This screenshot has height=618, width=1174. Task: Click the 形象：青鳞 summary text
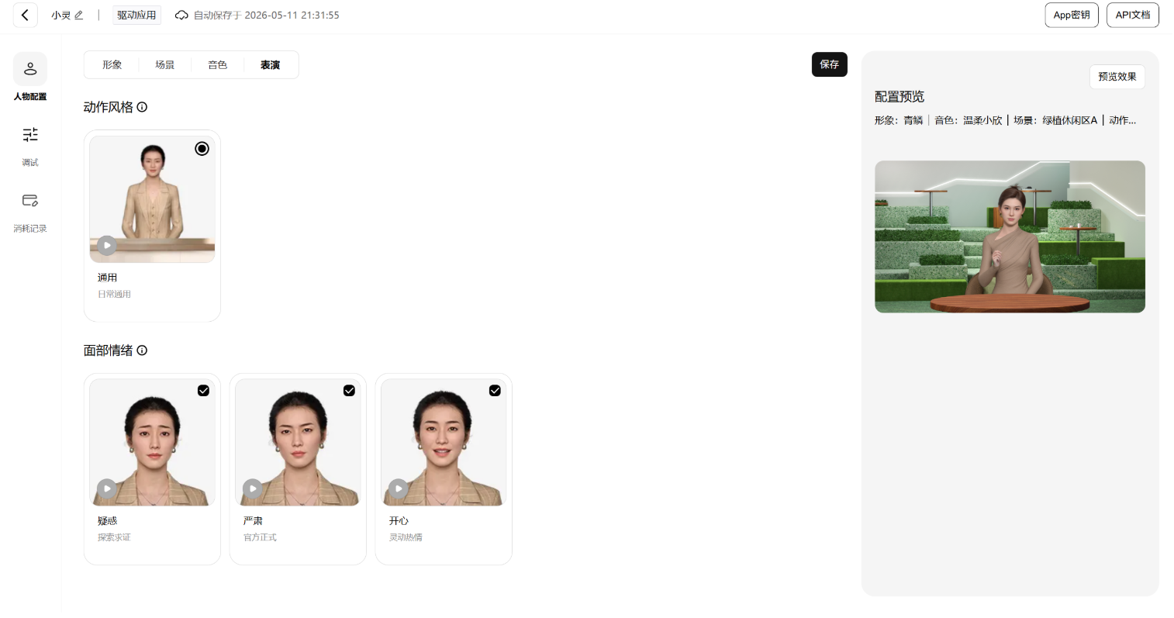[x=899, y=120]
